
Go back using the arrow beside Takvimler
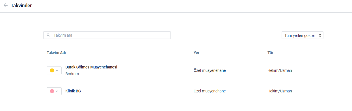click(5, 5)
